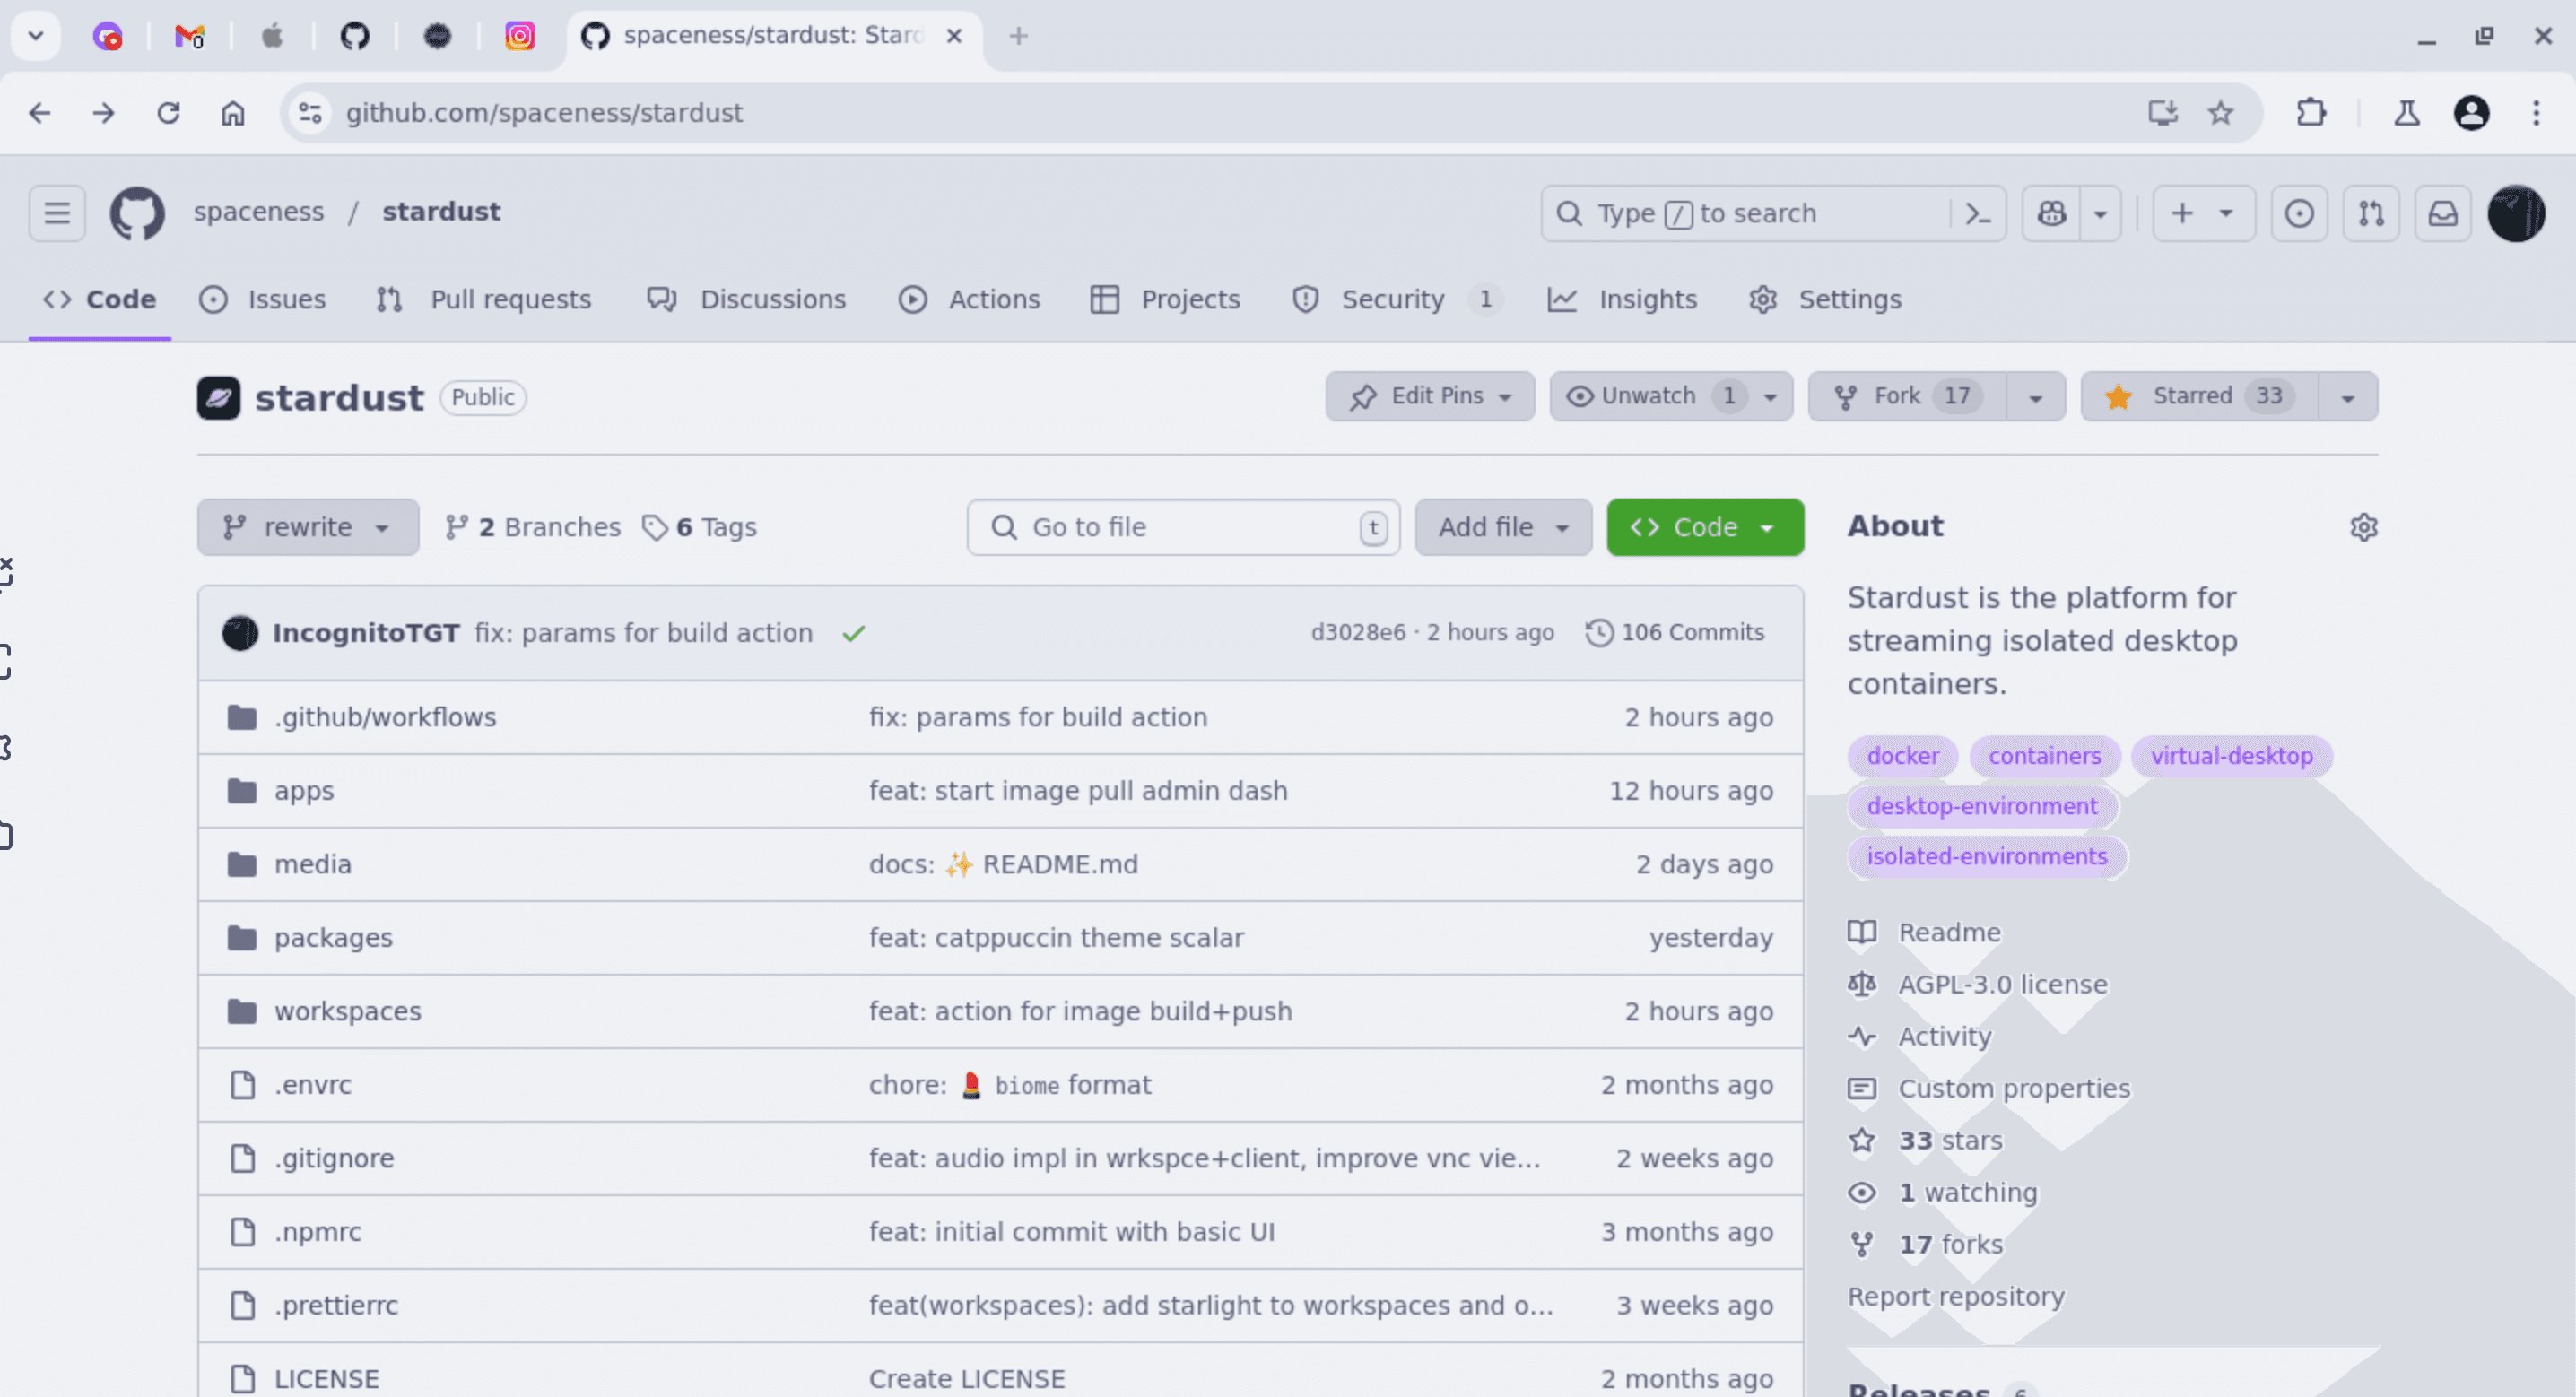The image size is (2576, 1397).
Task: Open the Chrome extensions puzzle icon
Action: 2311,113
